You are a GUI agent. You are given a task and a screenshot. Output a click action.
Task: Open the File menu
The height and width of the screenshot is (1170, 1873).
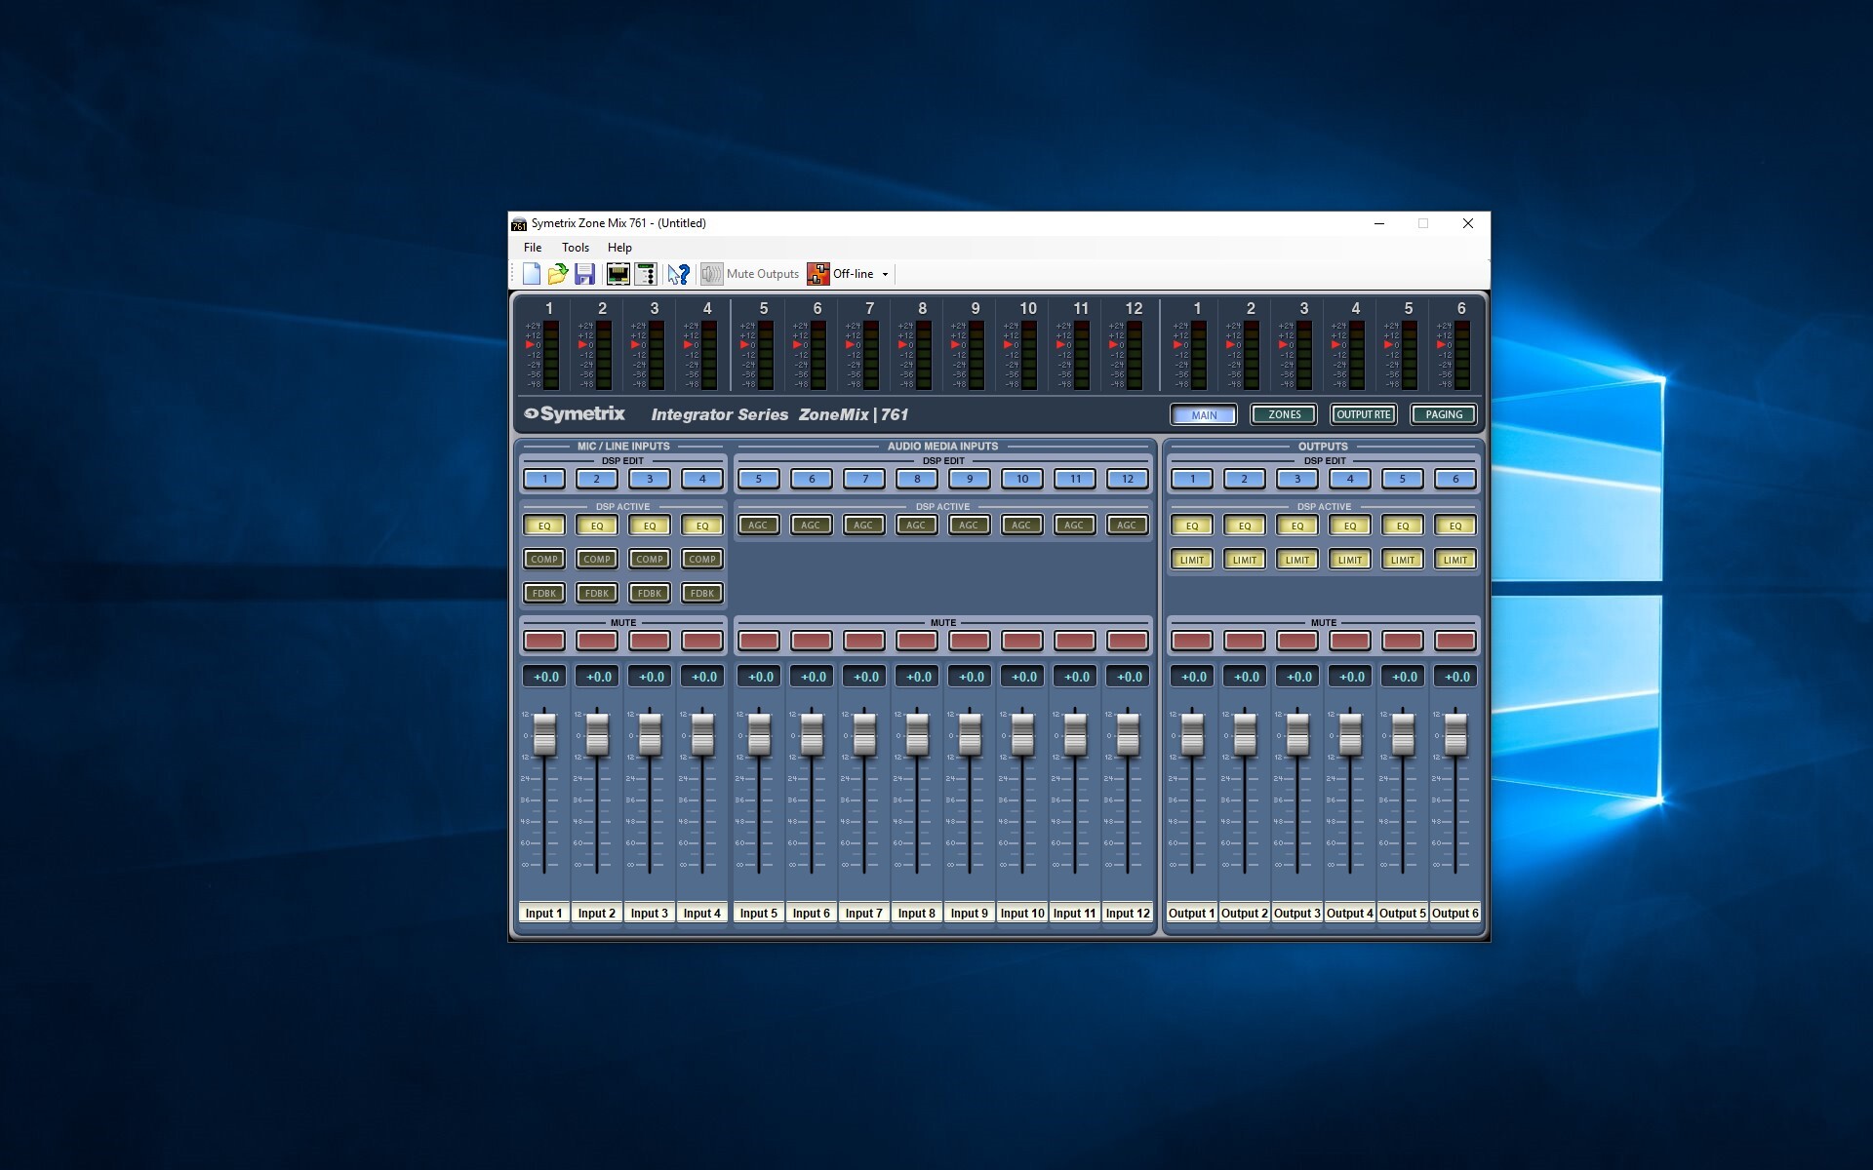pos(533,248)
